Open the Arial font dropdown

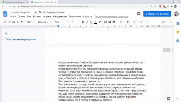61,22
